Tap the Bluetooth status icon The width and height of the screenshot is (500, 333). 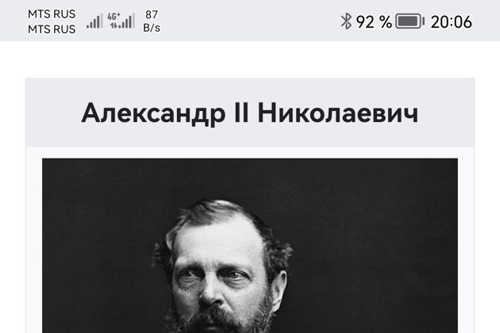tap(346, 21)
